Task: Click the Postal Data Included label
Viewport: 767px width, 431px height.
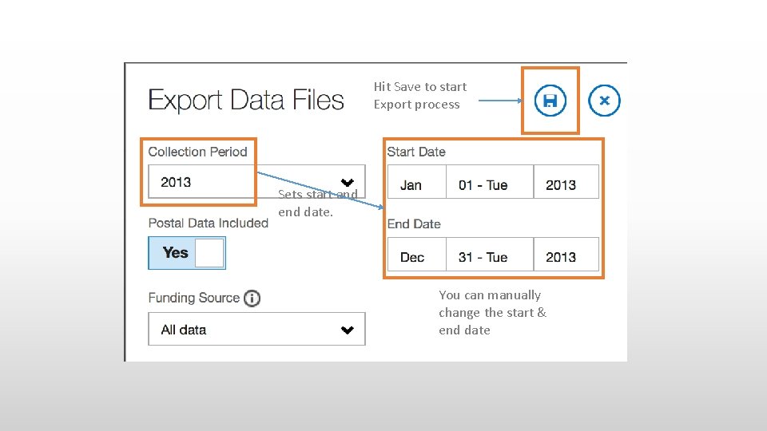Action: pyautogui.click(x=208, y=223)
